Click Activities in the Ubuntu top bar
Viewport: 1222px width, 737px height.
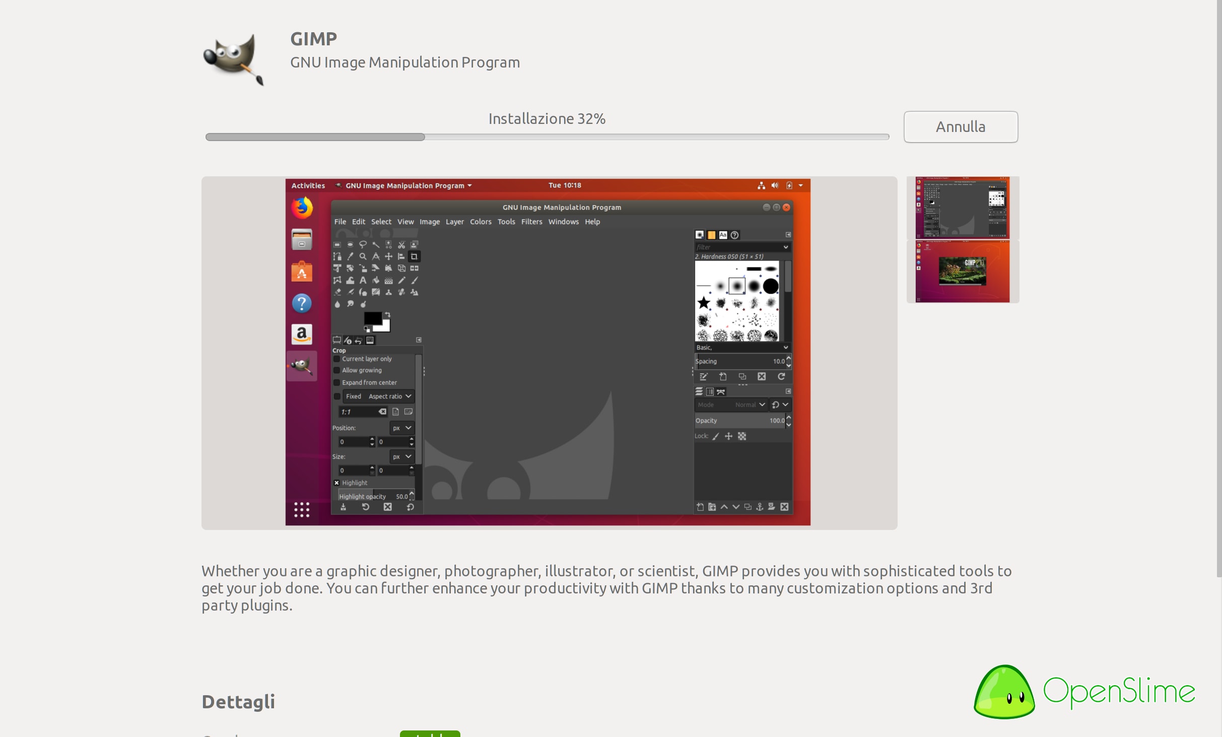coord(308,186)
